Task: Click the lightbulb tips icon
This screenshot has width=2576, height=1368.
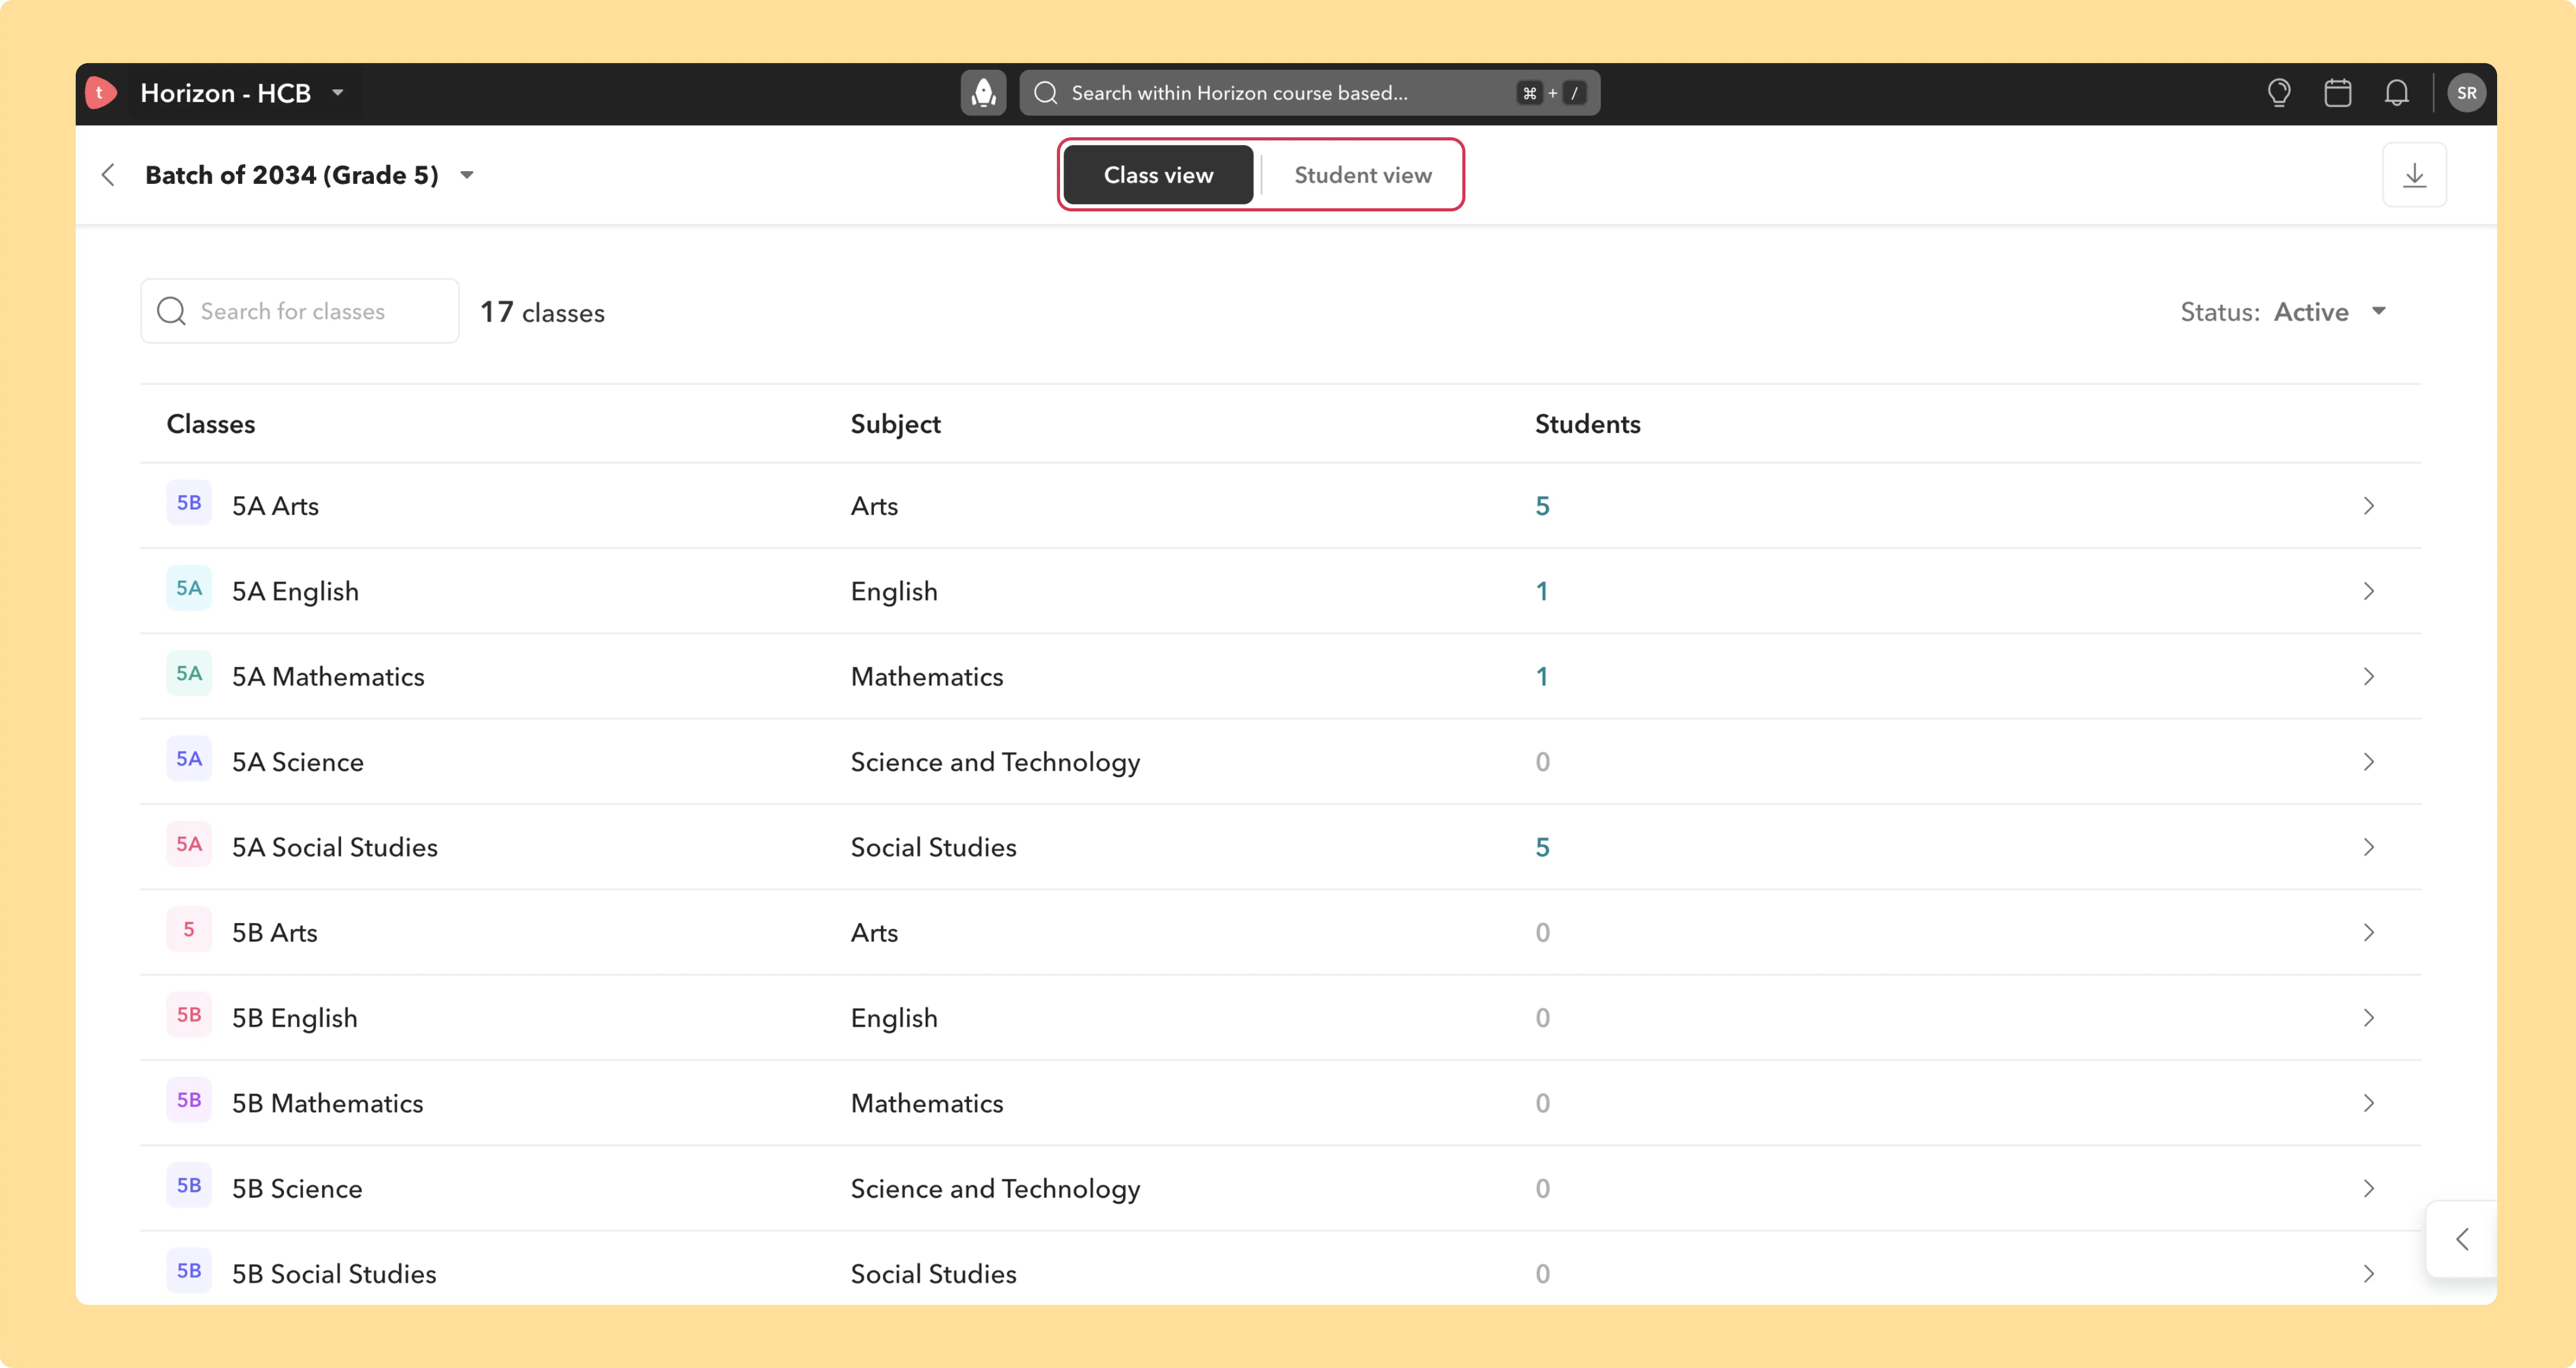Action: click(2279, 93)
